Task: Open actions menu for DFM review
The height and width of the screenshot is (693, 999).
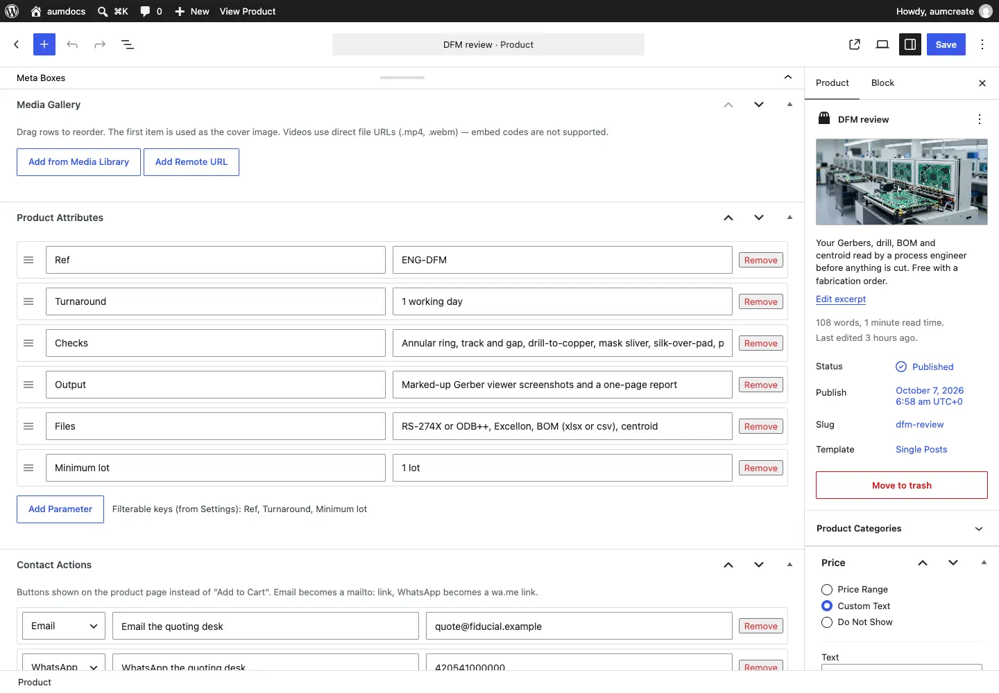Action: pos(980,119)
